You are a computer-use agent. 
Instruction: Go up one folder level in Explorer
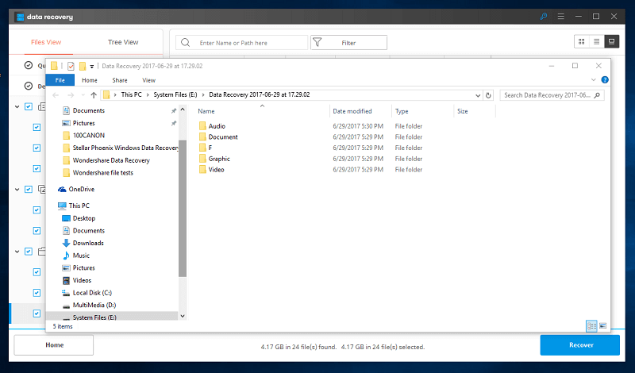94,95
